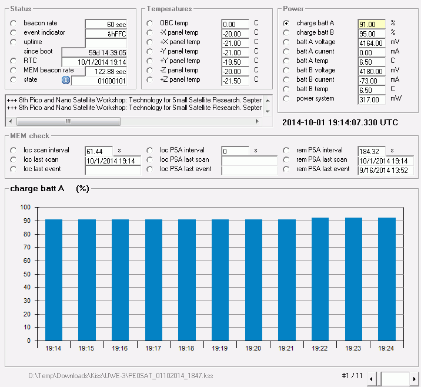Choose the +X panel temp radio button
The width and height of the screenshot is (421, 387).
click(x=150, y=42)
